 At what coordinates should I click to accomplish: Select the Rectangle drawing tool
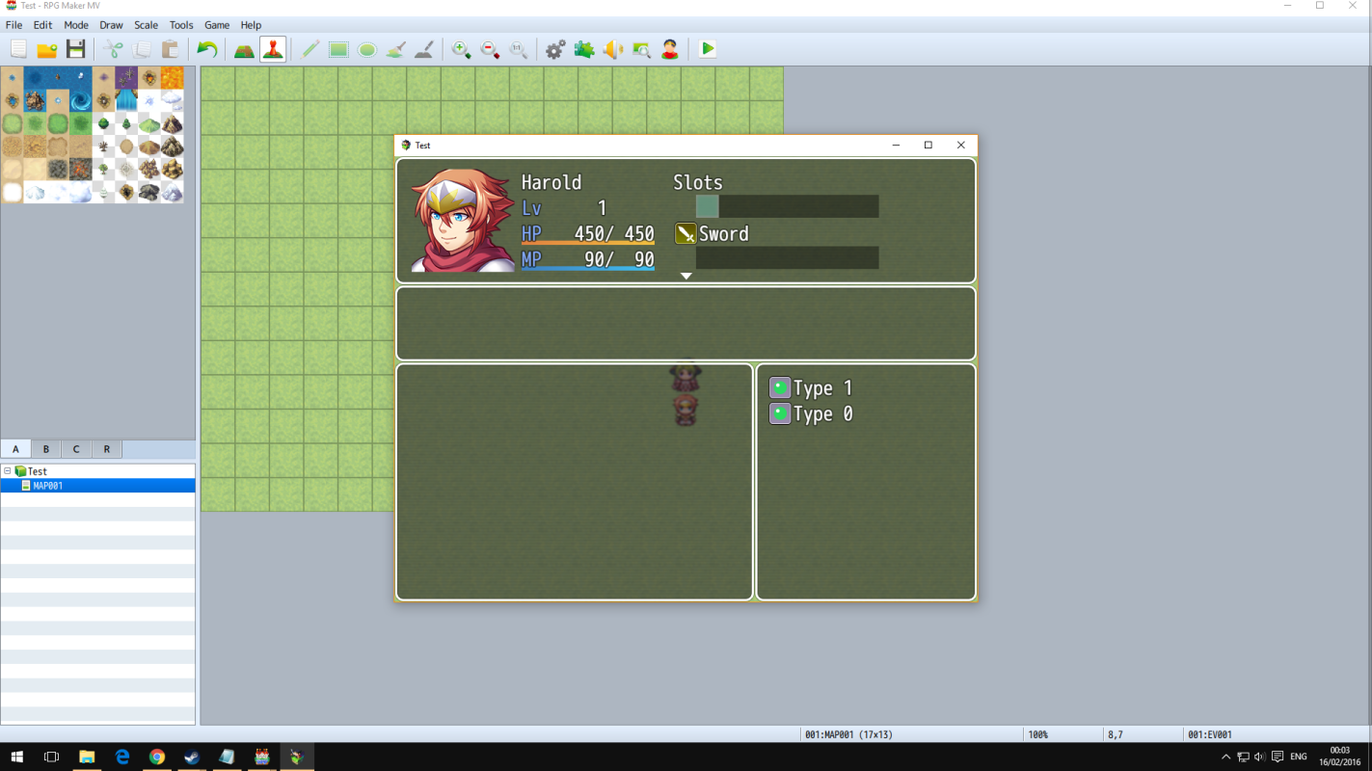point(338,49)
